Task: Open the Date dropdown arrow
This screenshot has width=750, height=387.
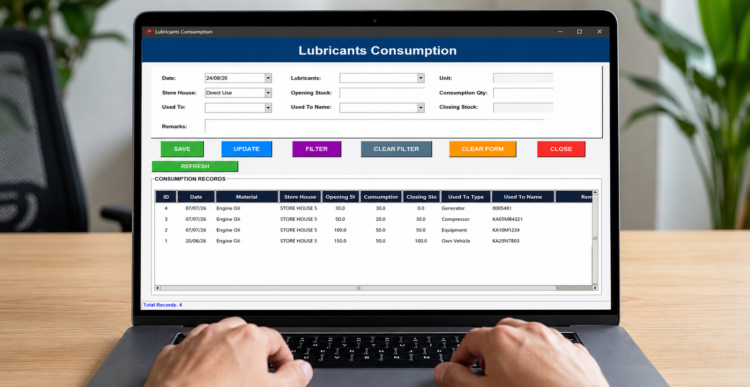Action: [x=268, y=78]
